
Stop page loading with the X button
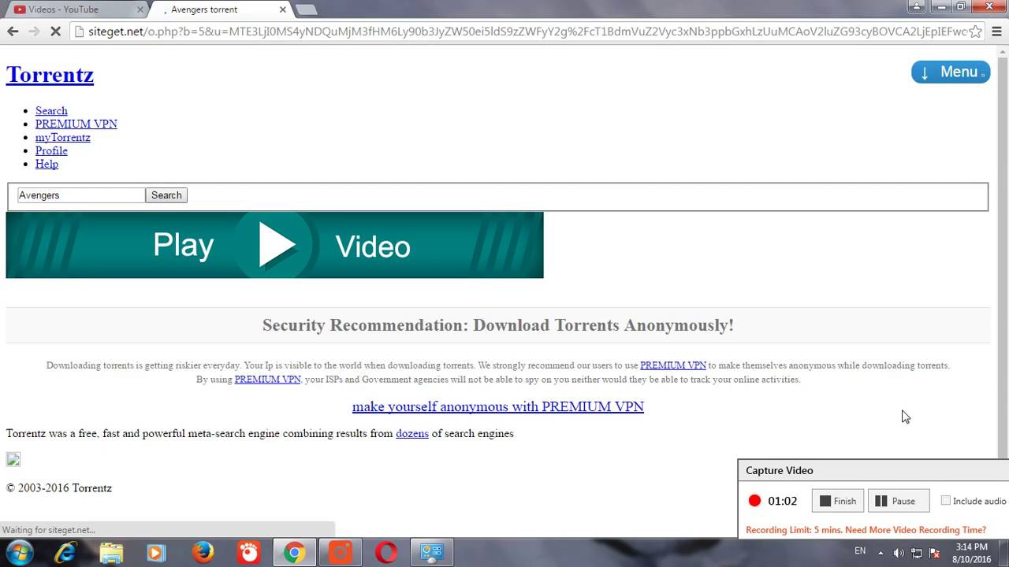55,31
